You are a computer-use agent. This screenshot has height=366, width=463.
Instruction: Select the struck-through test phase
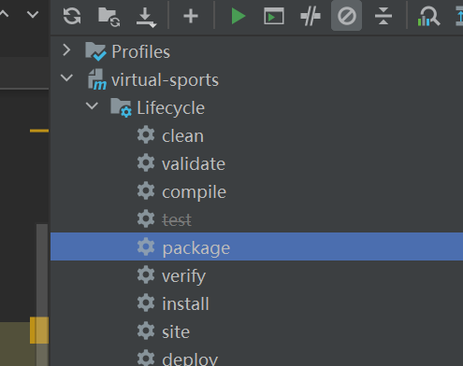(x=256, y=219)
